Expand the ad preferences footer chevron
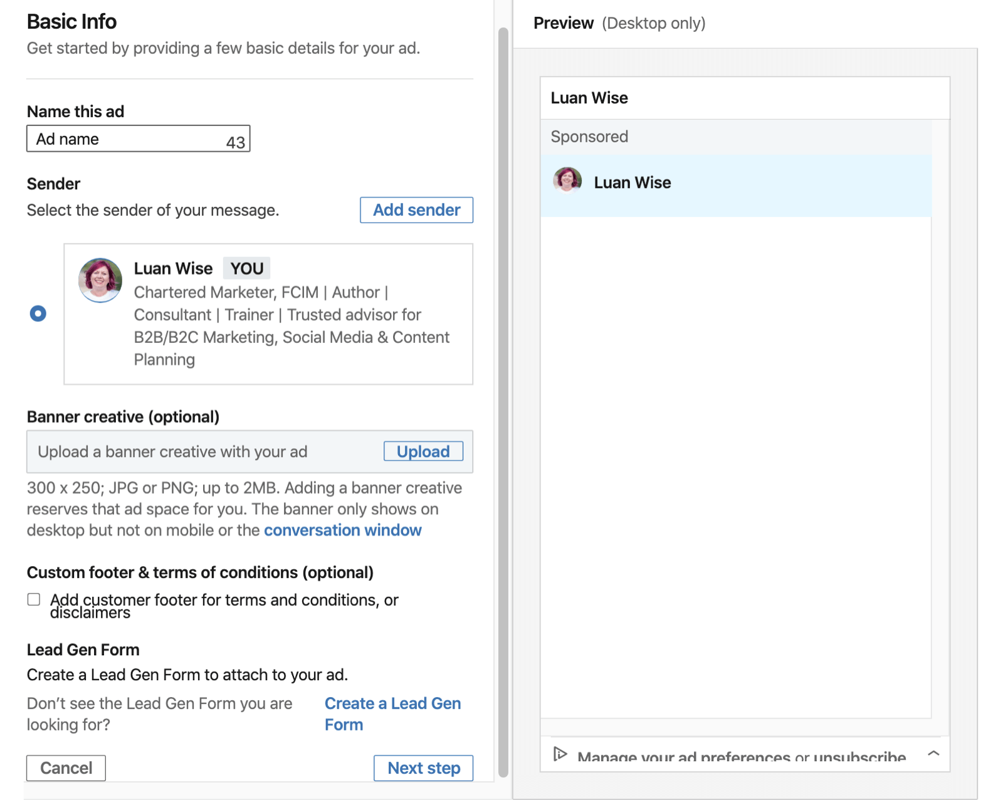The image size is (1003, 800). pyautogui.click(x=933, y=753)
